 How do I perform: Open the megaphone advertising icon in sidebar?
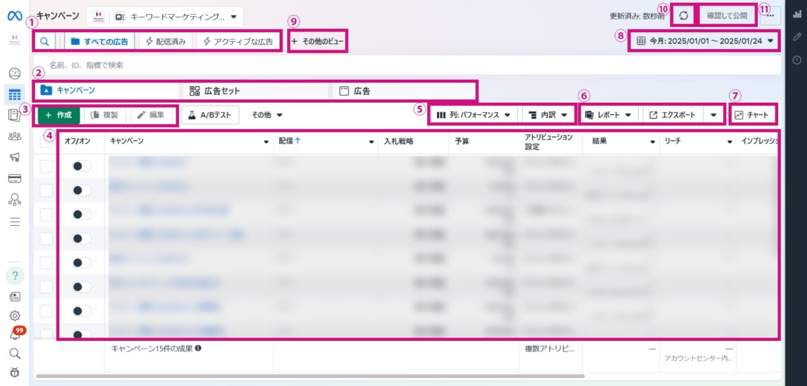coord(14,157)
